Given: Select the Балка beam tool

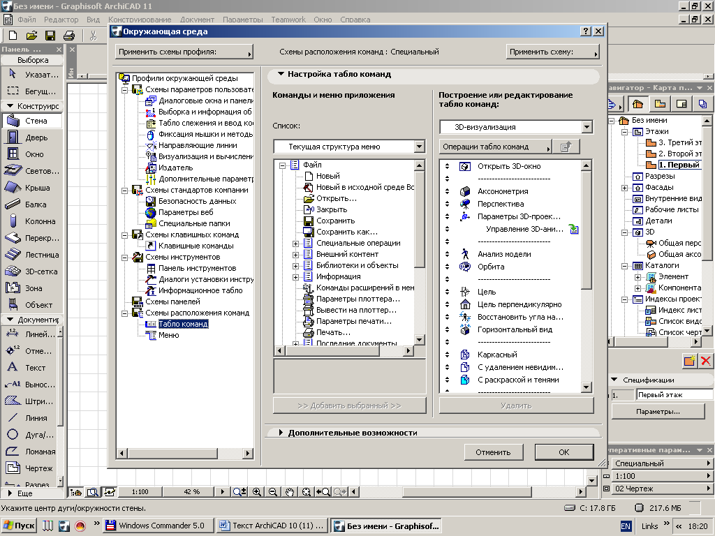Looking at the screenshot, I should click(31, 204).
